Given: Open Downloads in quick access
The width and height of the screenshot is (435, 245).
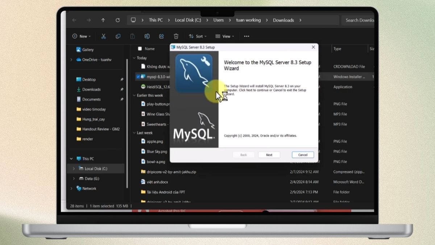Looking at the screenshot, I should click(x=88, y=89).
